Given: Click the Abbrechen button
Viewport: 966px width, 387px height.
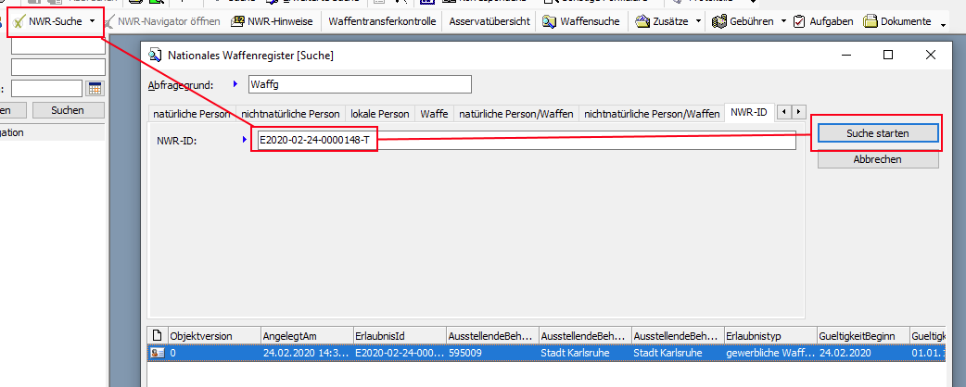Looking at the screenshot, I should coord(877,159).
